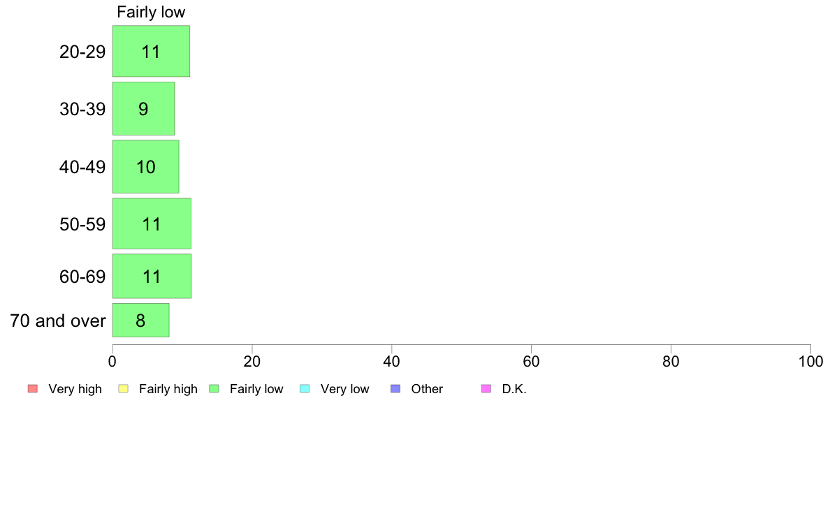Image resolution: width=830 pixels, height=514 pixels.
Task: Click the 100 tick on x-axis
Action: [810, 362]
